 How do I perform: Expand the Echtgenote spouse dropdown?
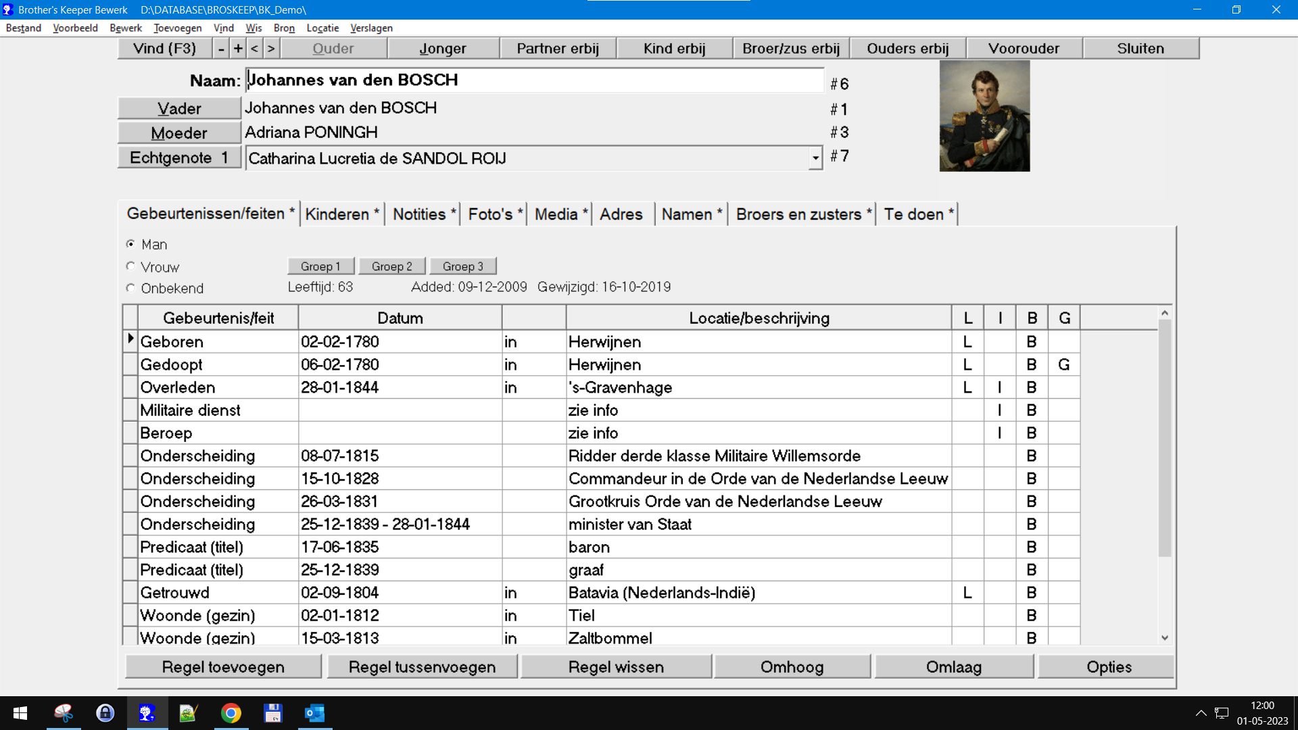coord(815,158)
